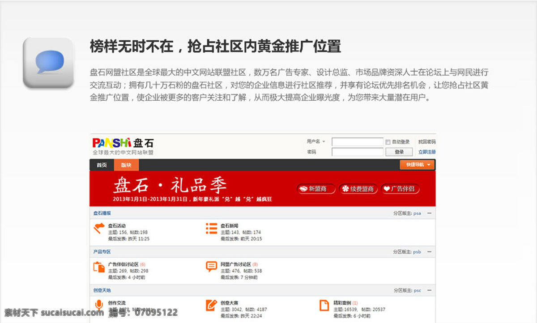Open the 快捷导航 dropdown
The image size is (537, 323).
pos(417,165)
